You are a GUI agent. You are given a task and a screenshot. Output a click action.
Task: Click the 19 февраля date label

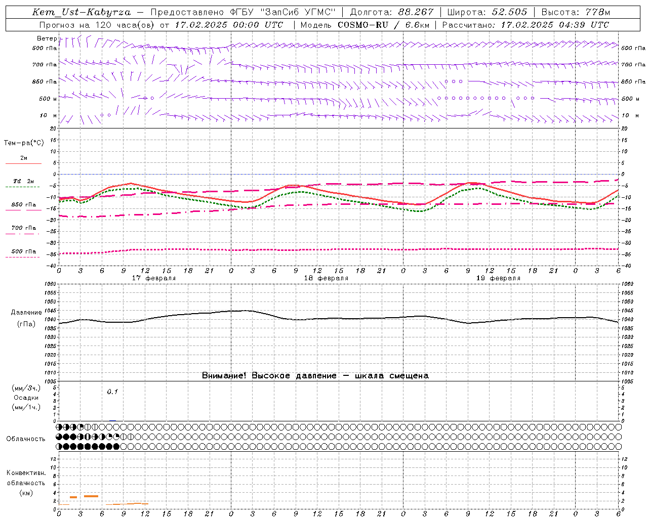pyautogui.click(x=498, y=278)
